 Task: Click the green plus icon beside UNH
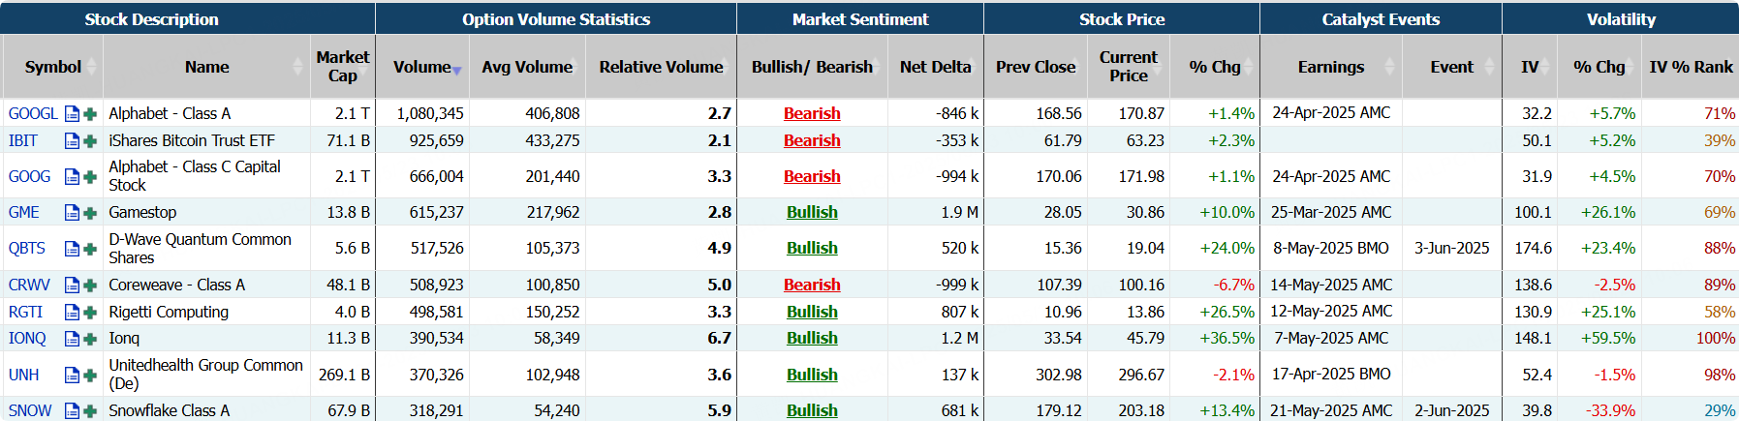(x=90, y=376)
